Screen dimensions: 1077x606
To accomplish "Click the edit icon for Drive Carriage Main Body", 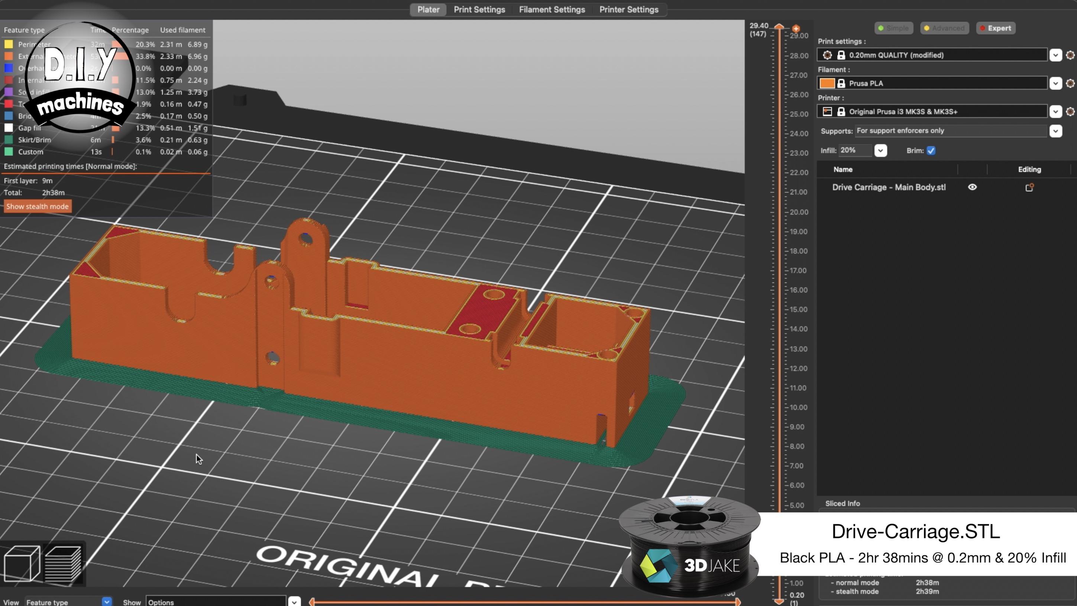I will [1029, 187].
